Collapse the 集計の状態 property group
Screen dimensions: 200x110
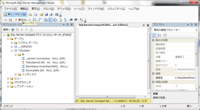point(153,40)
